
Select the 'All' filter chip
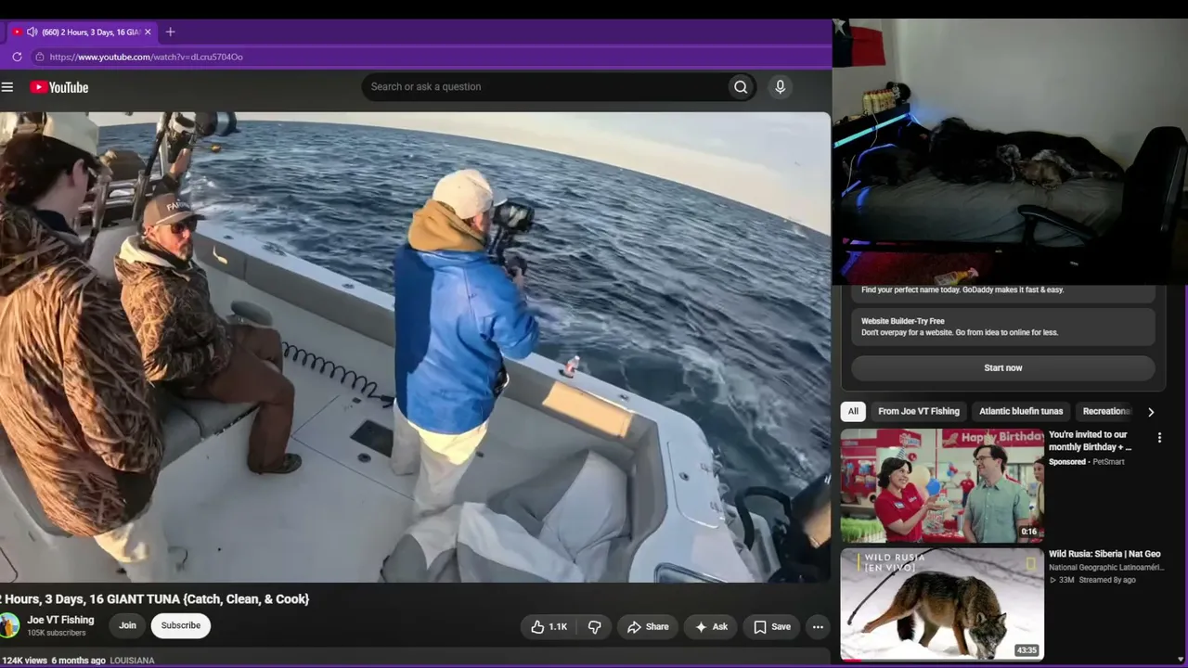point(853,411)
